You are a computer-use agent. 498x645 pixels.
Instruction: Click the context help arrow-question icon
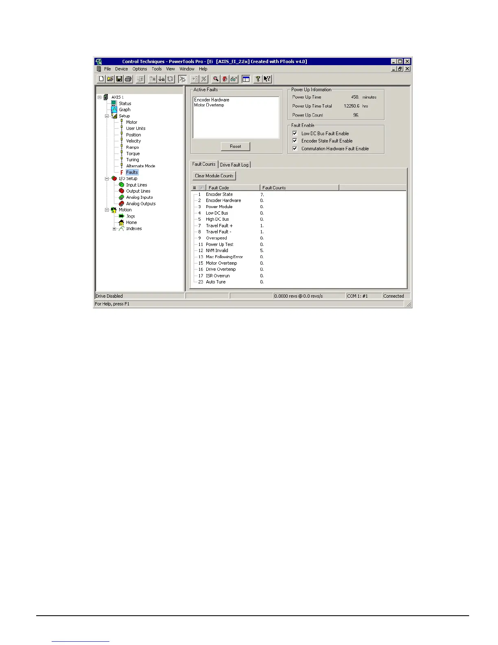point(267,79)
